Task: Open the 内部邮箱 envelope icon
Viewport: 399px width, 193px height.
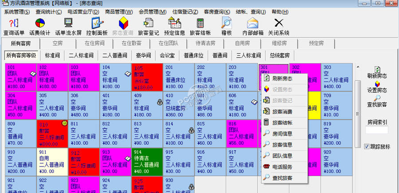Action: pyautogui.click(x=253, y=23)
